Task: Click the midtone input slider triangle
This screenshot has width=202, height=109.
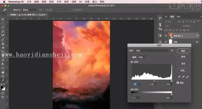Action: click(154, 81)
